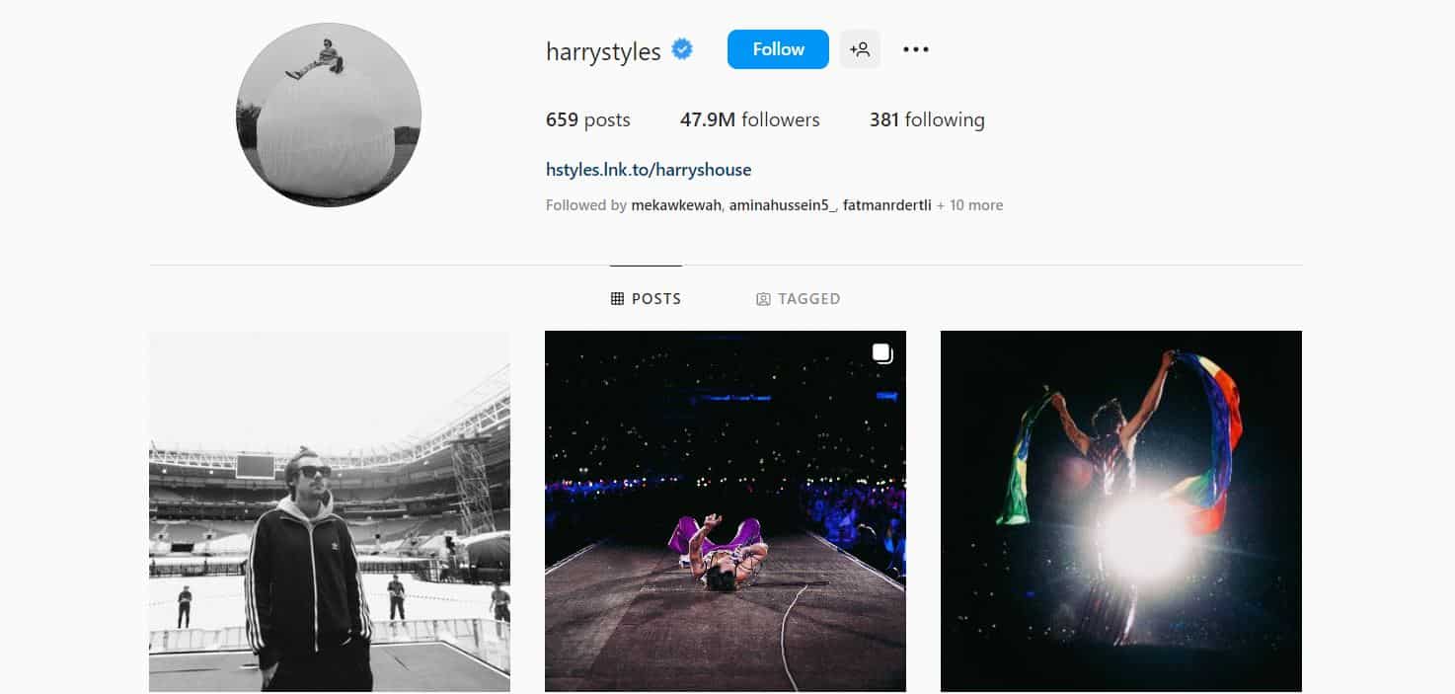This screenshot has height=694, width=1455.
Task: Open the three-dots options menu
Action: [x=916, y=49]
